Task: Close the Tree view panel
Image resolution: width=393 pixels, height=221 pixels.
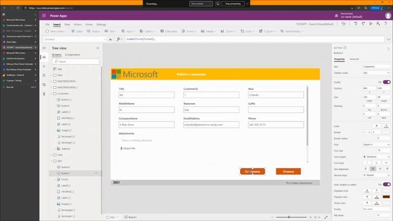Action: pos(98,48)
